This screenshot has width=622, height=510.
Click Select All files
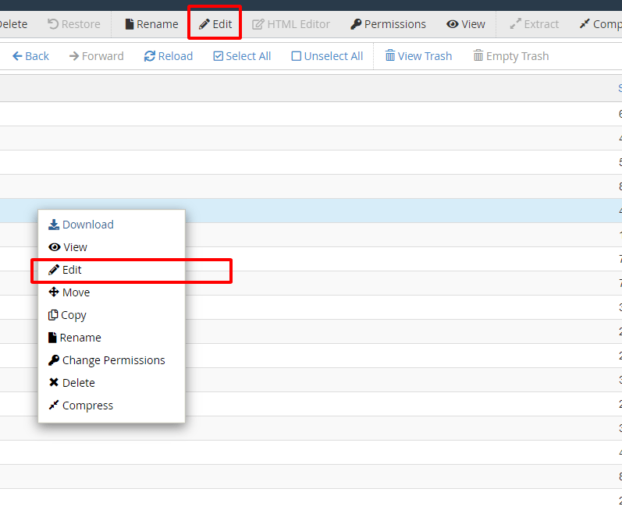[242, 56]
